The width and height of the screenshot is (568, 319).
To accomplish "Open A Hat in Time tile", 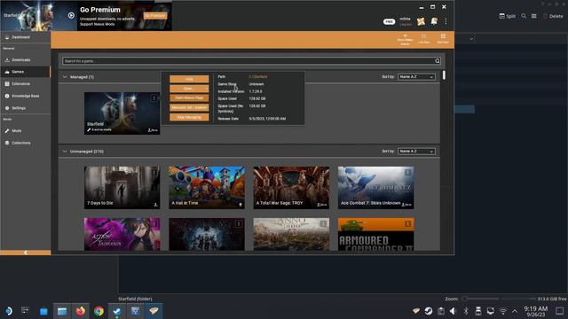I will pos(207,187).
